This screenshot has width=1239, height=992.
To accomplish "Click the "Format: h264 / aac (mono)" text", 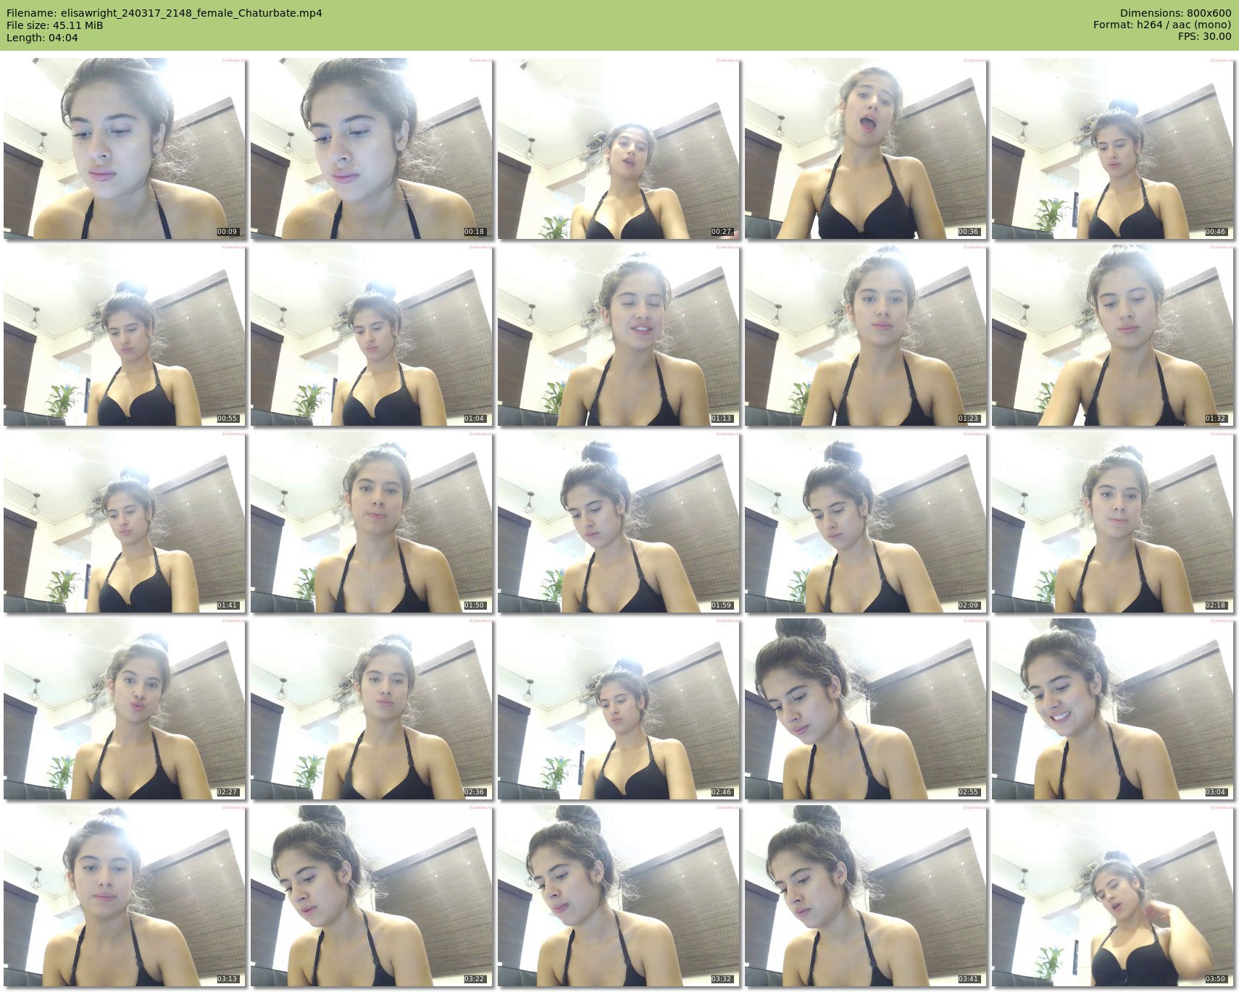I will pyautogui.click(x=1162, y=25).
